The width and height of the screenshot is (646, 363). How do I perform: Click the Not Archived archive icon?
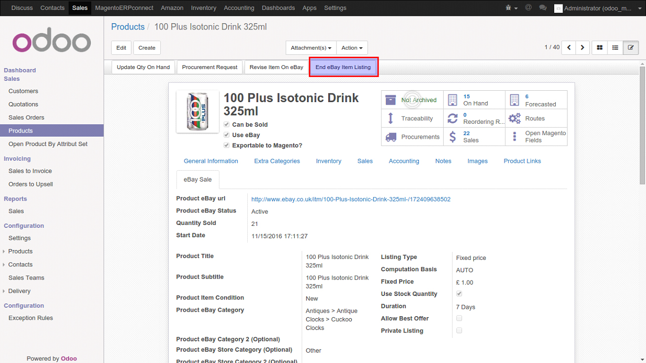click(x=390, y=100)
